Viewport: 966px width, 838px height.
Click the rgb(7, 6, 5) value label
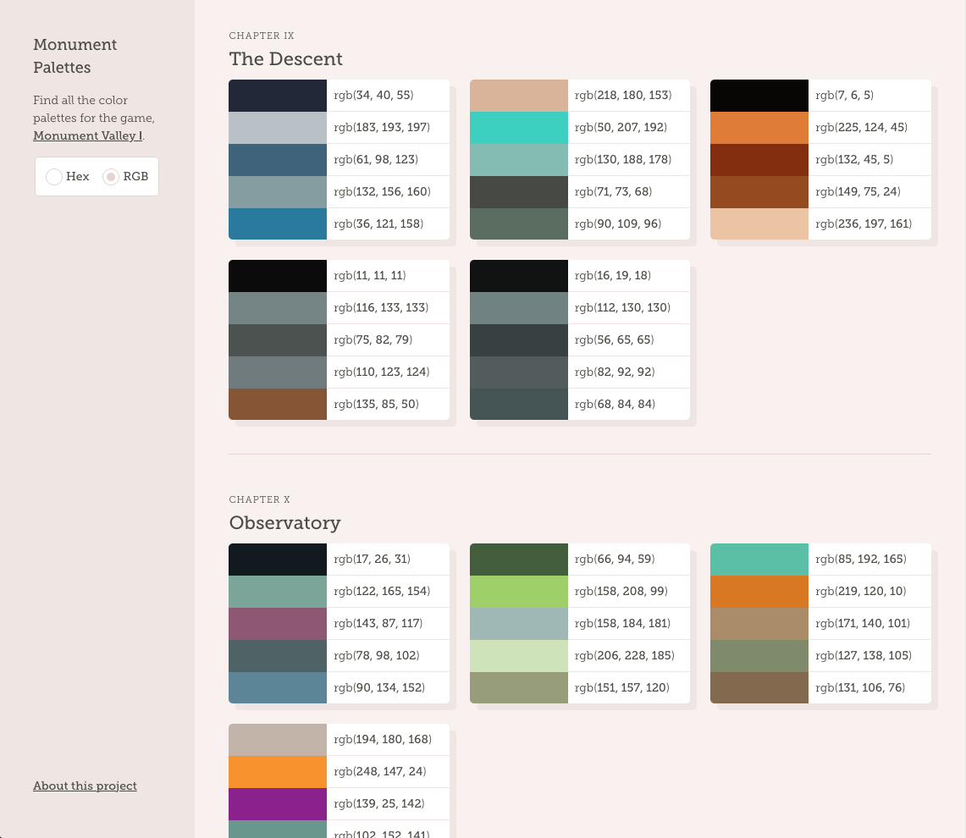tap(843, 95)
